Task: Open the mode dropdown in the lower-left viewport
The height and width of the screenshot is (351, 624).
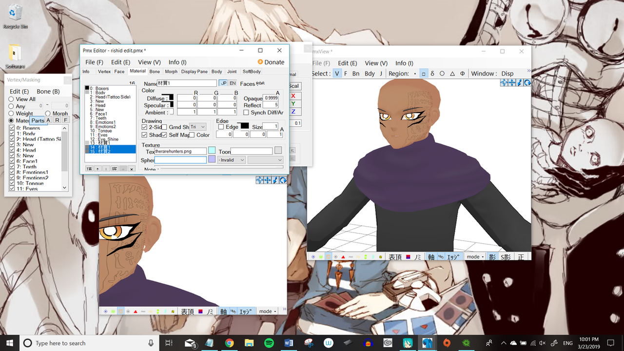Action: coord(267,311)
